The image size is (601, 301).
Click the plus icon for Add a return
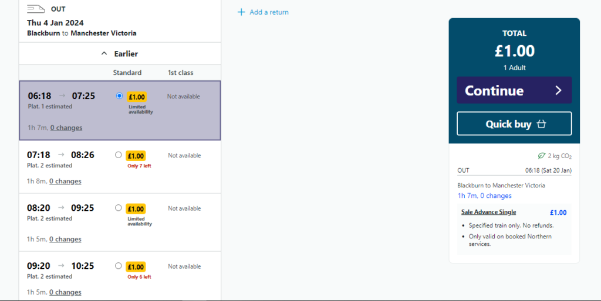point(241,12)
